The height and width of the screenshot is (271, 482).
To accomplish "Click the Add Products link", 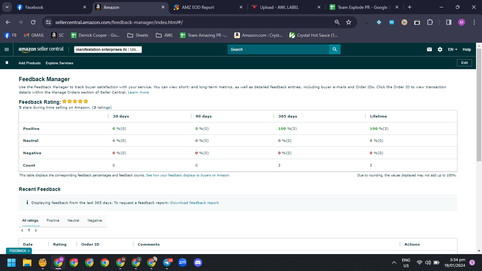I will 30,63.
